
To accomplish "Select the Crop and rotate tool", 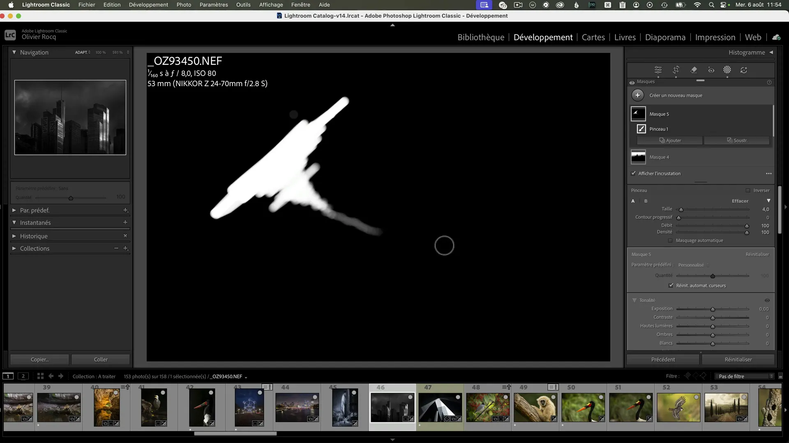I will (x=676, y=70).
